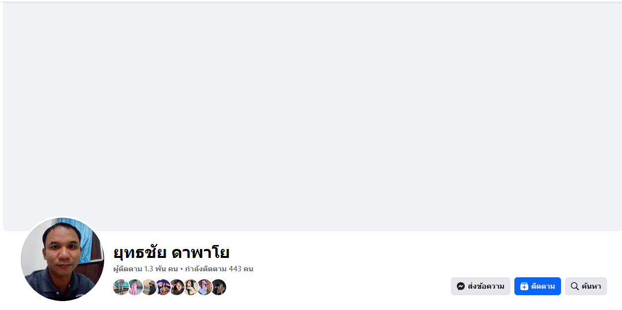Open the ผู้ติดตาม 1.3 พัน คน followers link
The image size is (622, 310).
coord(145,269)
